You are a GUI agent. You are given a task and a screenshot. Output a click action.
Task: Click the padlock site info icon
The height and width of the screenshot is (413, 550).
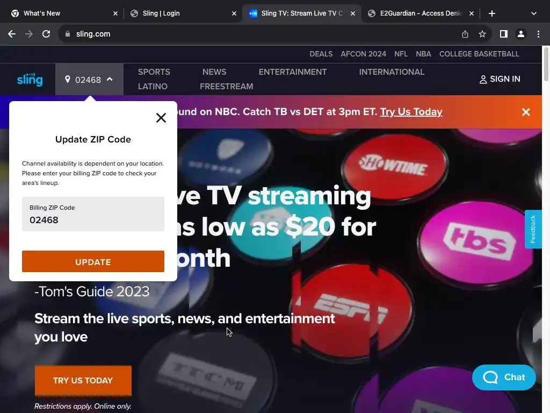point(68,34)
